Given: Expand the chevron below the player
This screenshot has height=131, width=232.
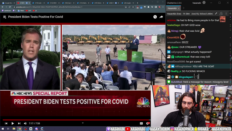Looking at the screenshot, I should click(83, 123).
